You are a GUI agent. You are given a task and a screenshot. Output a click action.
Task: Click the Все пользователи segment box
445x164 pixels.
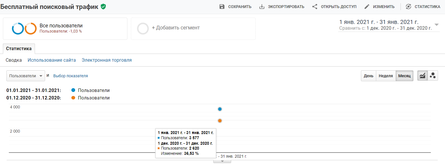65,29
